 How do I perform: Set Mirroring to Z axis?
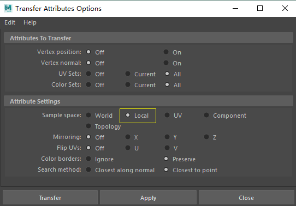click(x=206, y=137)
